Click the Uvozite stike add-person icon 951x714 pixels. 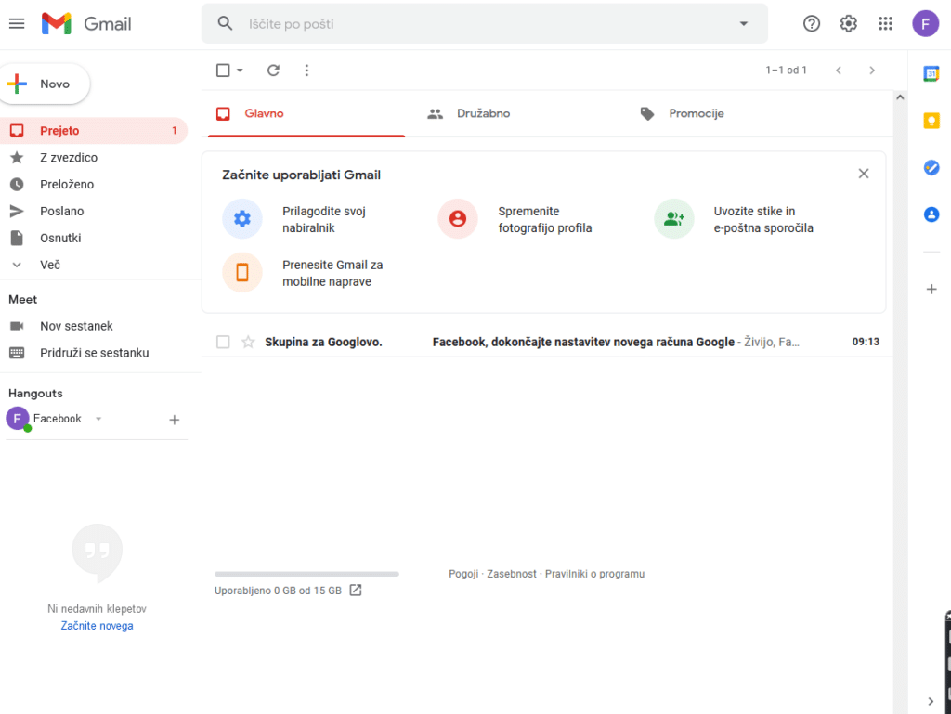(674, 219)
